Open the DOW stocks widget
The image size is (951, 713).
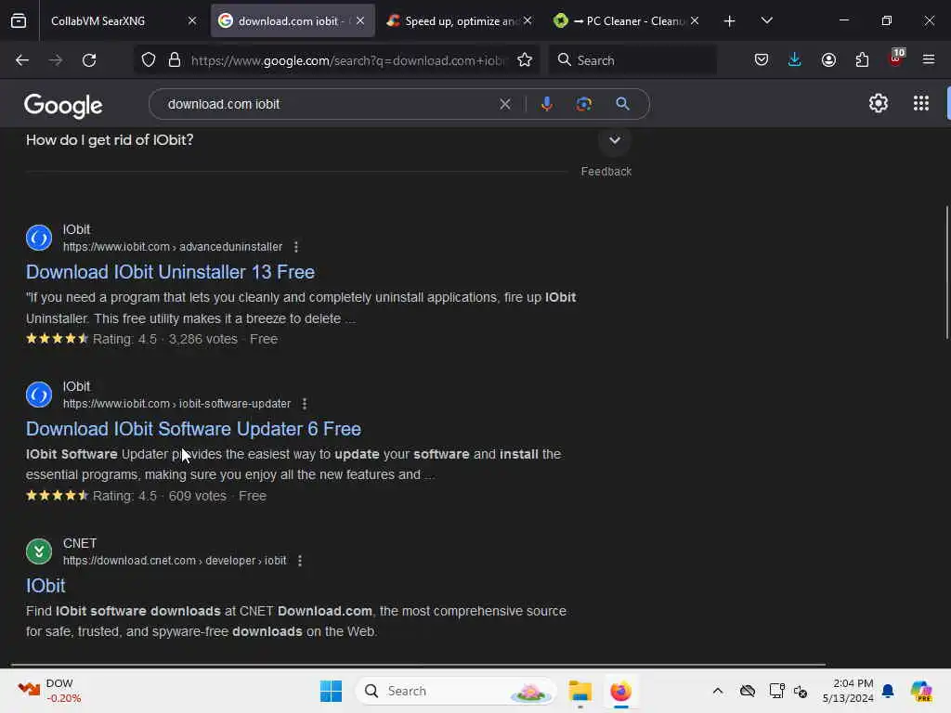[x=50, y=691]
